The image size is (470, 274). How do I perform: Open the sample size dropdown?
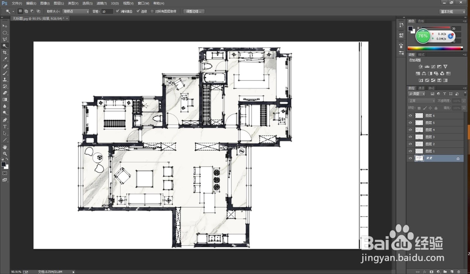click(76, 11)
